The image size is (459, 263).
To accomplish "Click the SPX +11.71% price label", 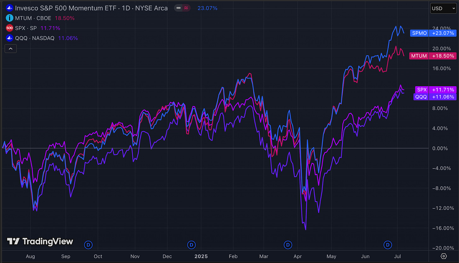I will coord(435,90).
